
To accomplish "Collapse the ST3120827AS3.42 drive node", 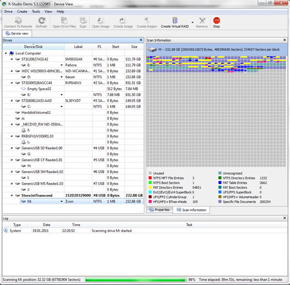I will click(x=12, y=59).
